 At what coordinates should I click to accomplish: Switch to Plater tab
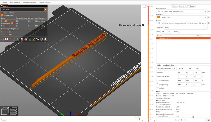(x=4, y=2)
